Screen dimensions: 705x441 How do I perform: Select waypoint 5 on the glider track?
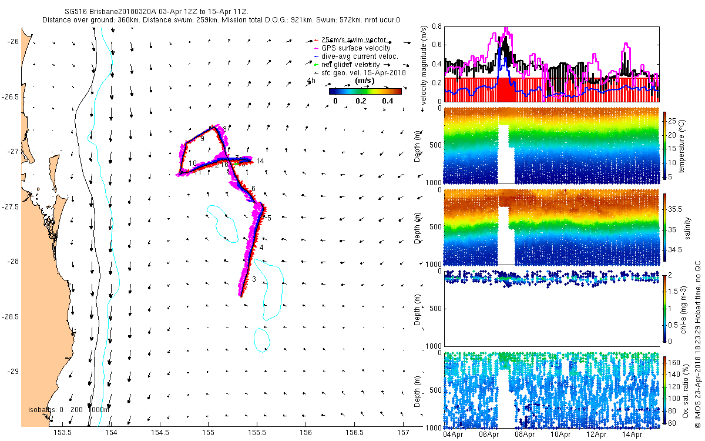tap(269, 218)
